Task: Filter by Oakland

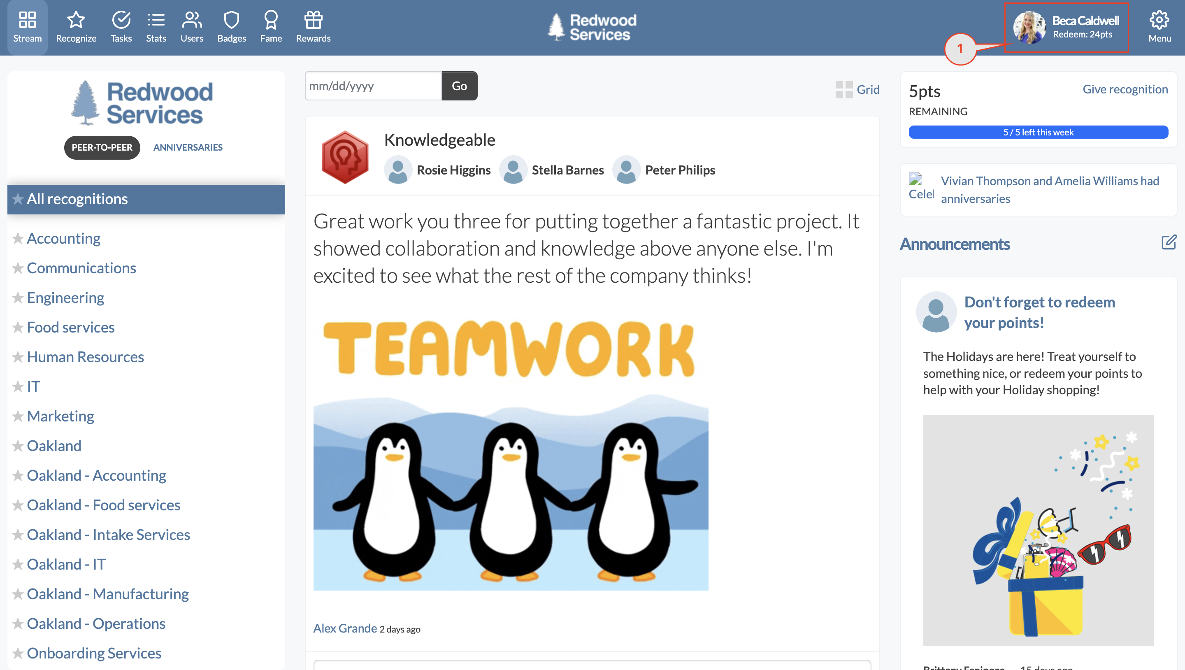Action: (54, 446)
